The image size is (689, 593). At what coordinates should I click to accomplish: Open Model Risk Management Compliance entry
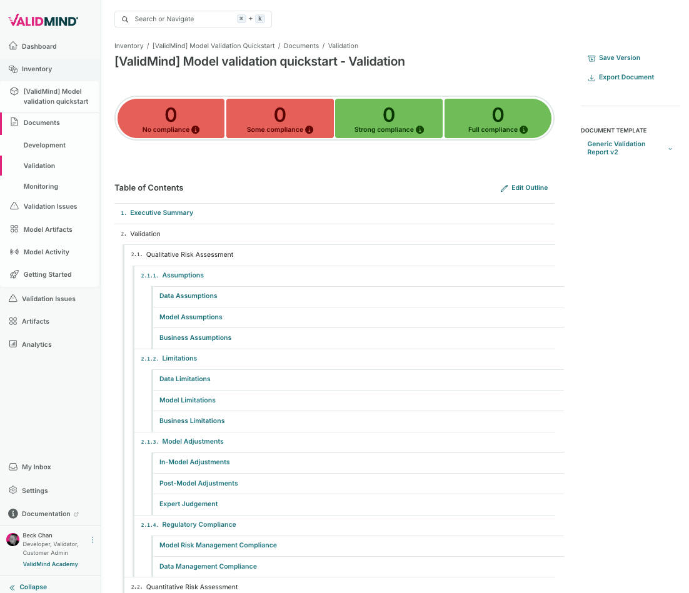[218, 545]
